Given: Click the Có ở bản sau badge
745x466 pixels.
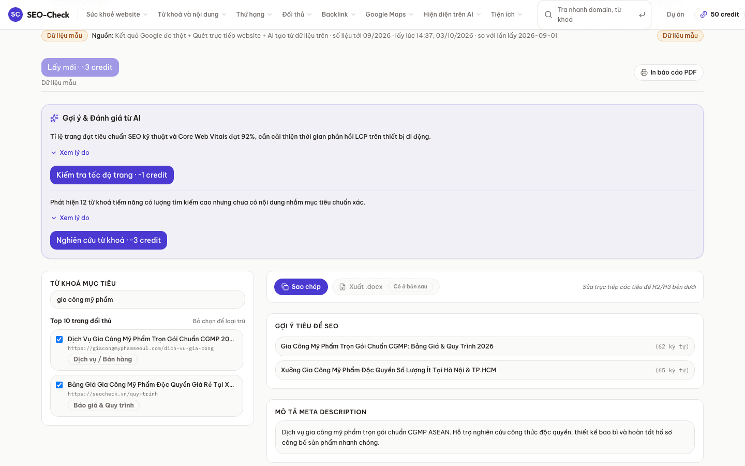Looking at the screenshot, I should tap(410, 287).
